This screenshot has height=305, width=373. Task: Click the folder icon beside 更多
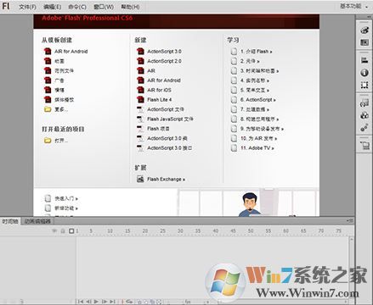(48, 109)
